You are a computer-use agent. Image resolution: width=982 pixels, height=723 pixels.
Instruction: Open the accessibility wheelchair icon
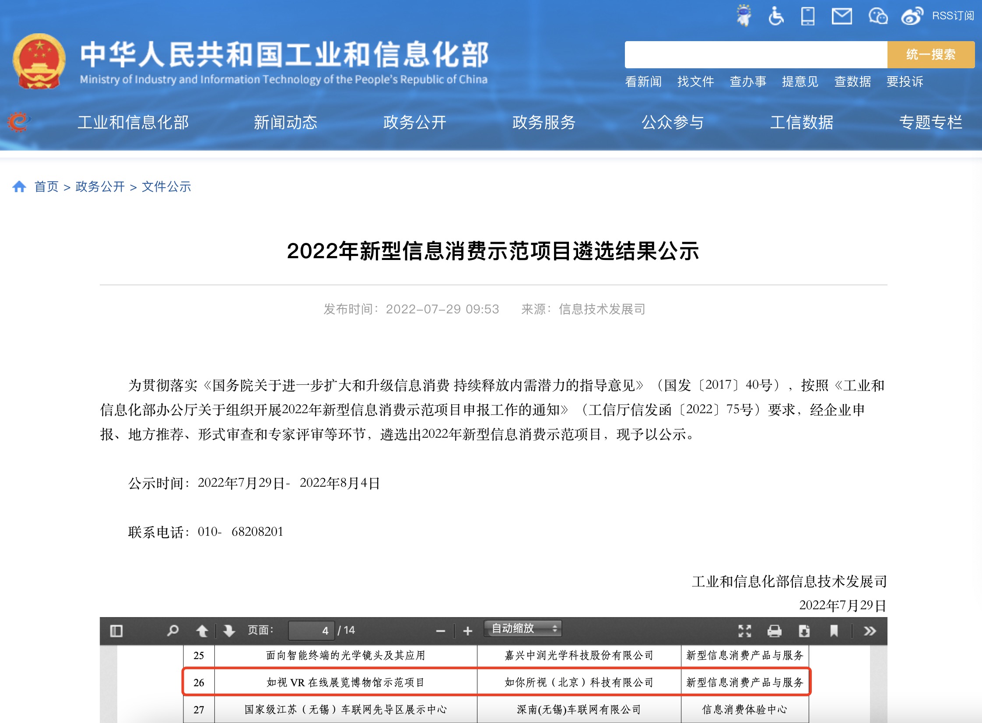click(x=776, y=16)
